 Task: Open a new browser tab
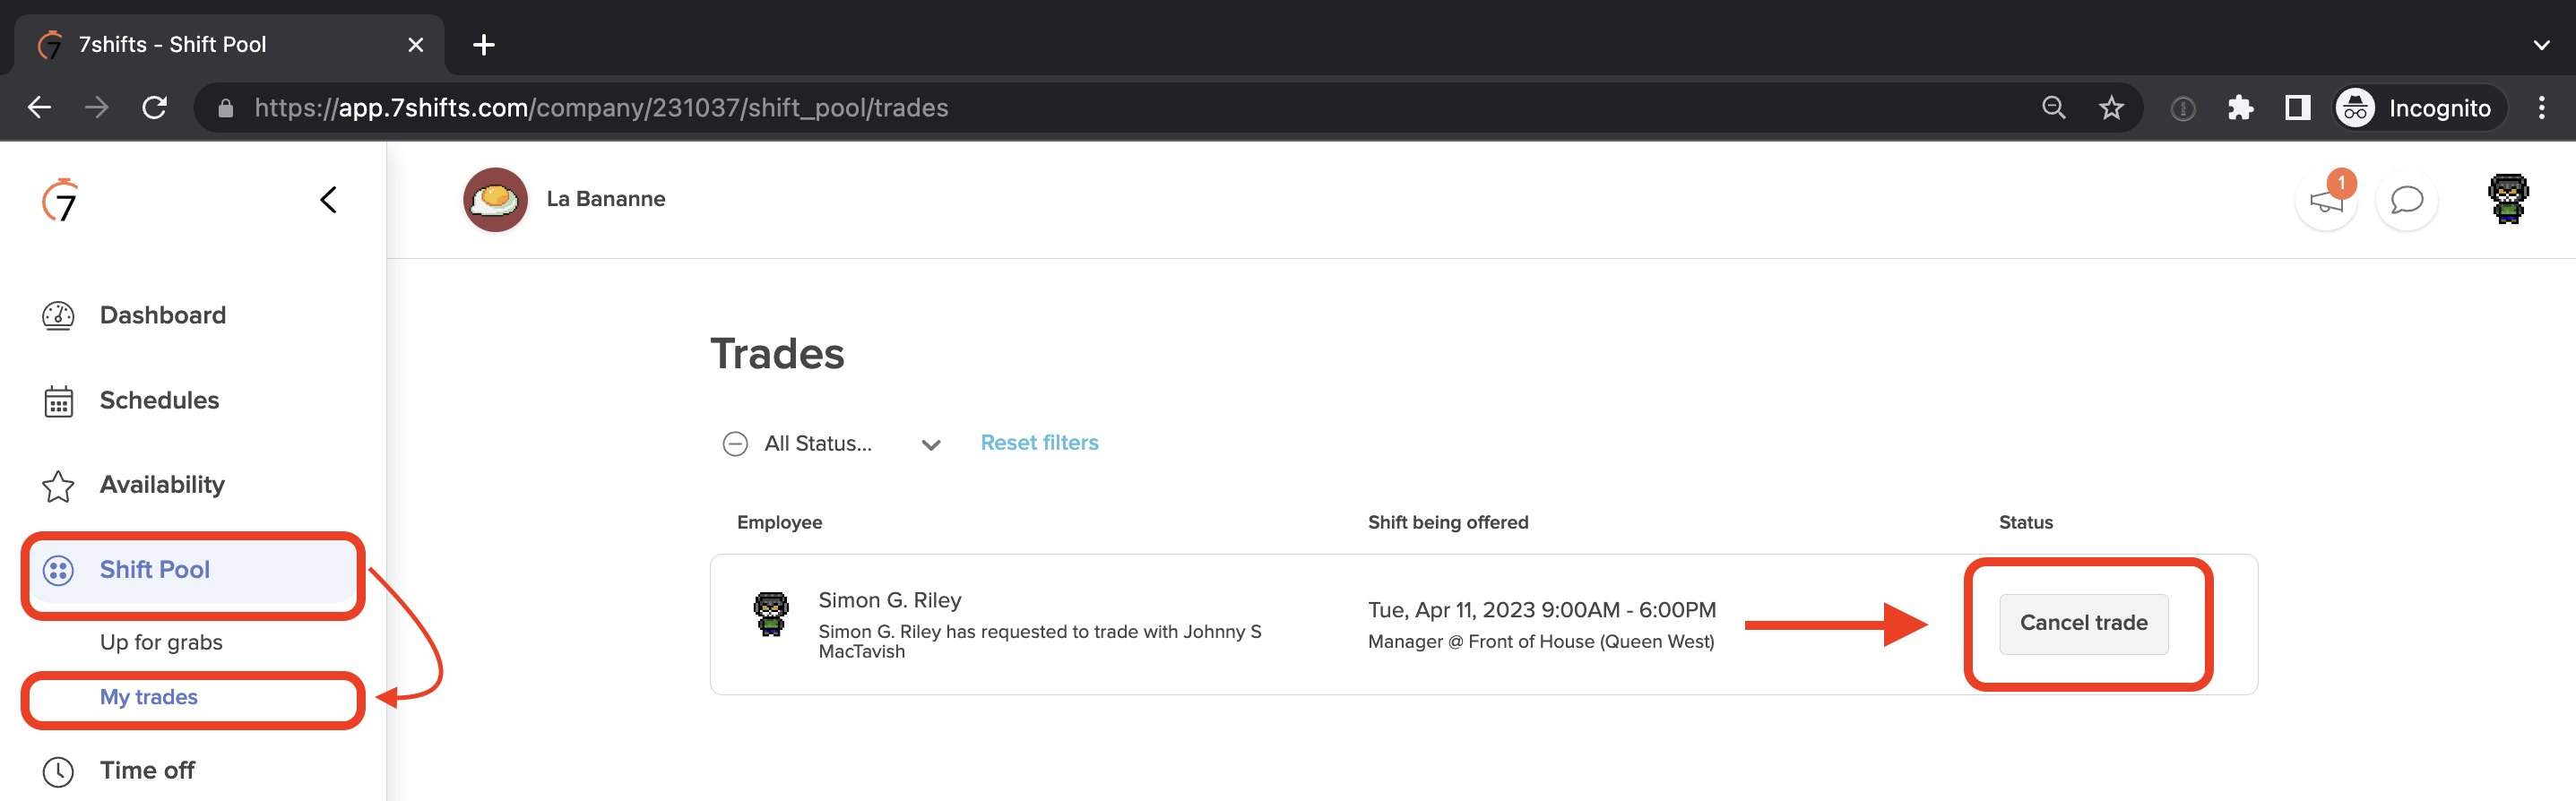coord(484,45)
